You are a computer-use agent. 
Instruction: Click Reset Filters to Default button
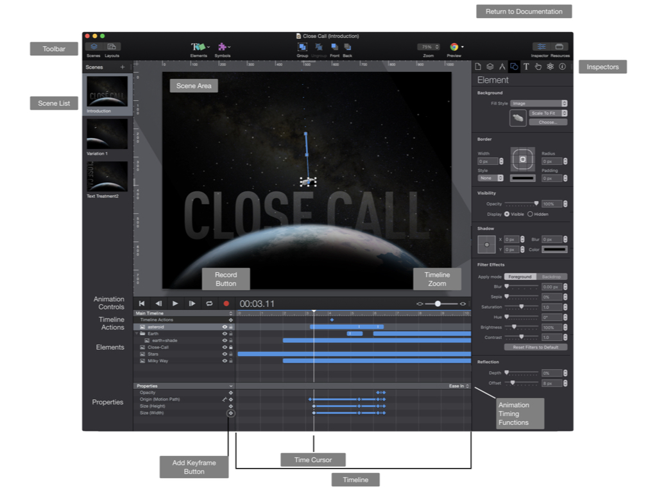(535, 347)
